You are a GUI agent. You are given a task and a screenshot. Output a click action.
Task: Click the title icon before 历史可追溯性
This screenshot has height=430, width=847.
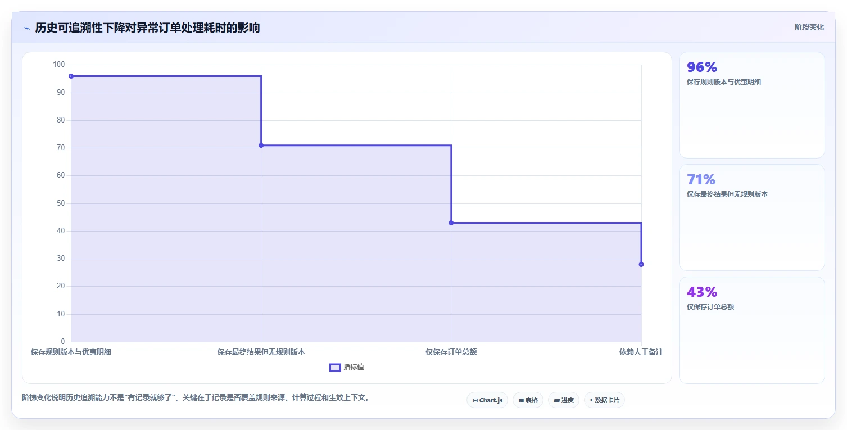26,28
